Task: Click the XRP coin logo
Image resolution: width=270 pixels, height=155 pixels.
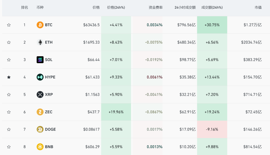Action: tap(40, 95)
